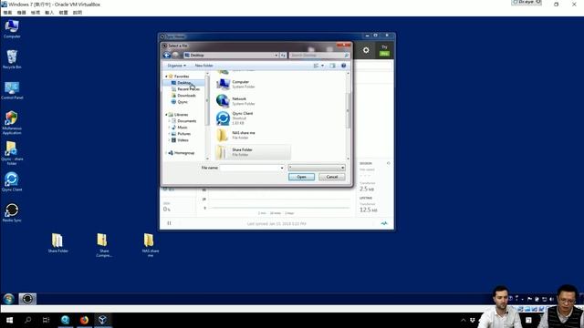Click the green Pro badge in Sync window
This screenshot has width=584, height=328.
point(384,54)
